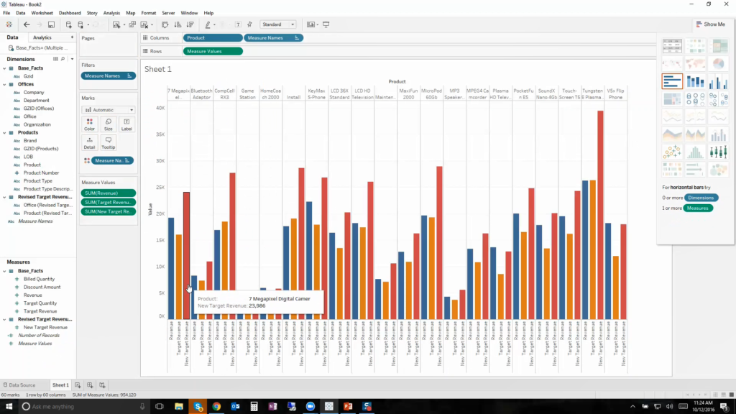Search the Dimensions pane fields

(x=63, y=59)
